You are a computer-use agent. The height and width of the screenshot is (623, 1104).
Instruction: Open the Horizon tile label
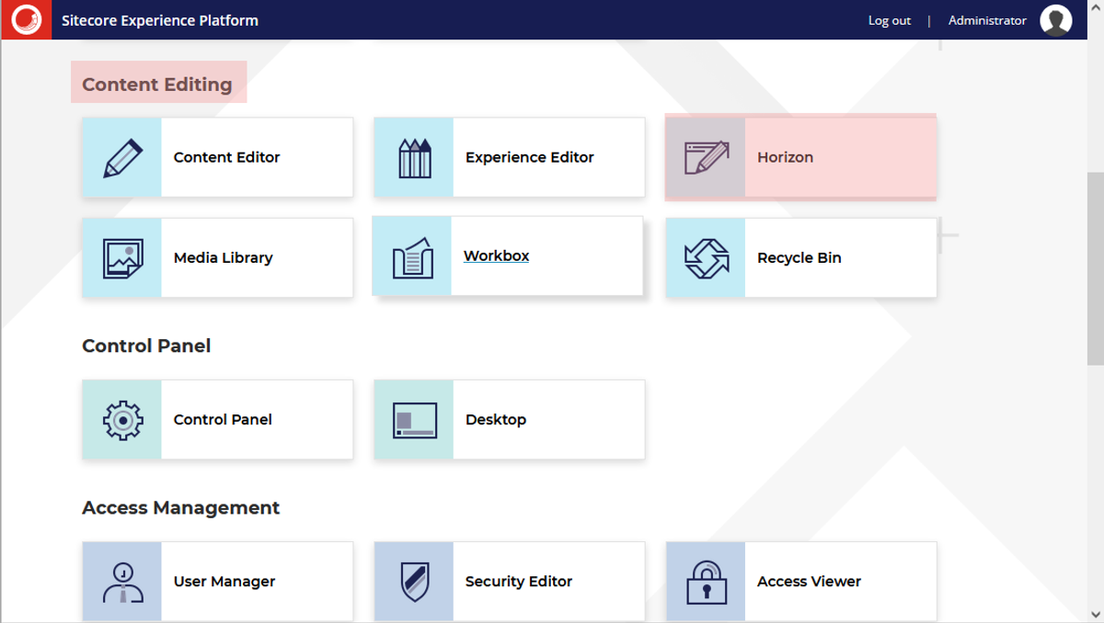pos(785,157)
